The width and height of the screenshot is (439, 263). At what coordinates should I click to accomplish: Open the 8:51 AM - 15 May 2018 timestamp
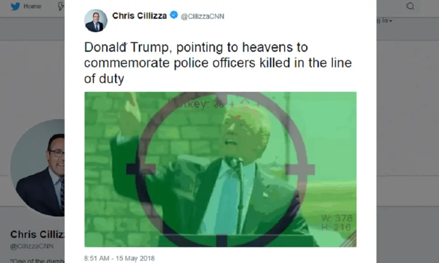point(119,258)
